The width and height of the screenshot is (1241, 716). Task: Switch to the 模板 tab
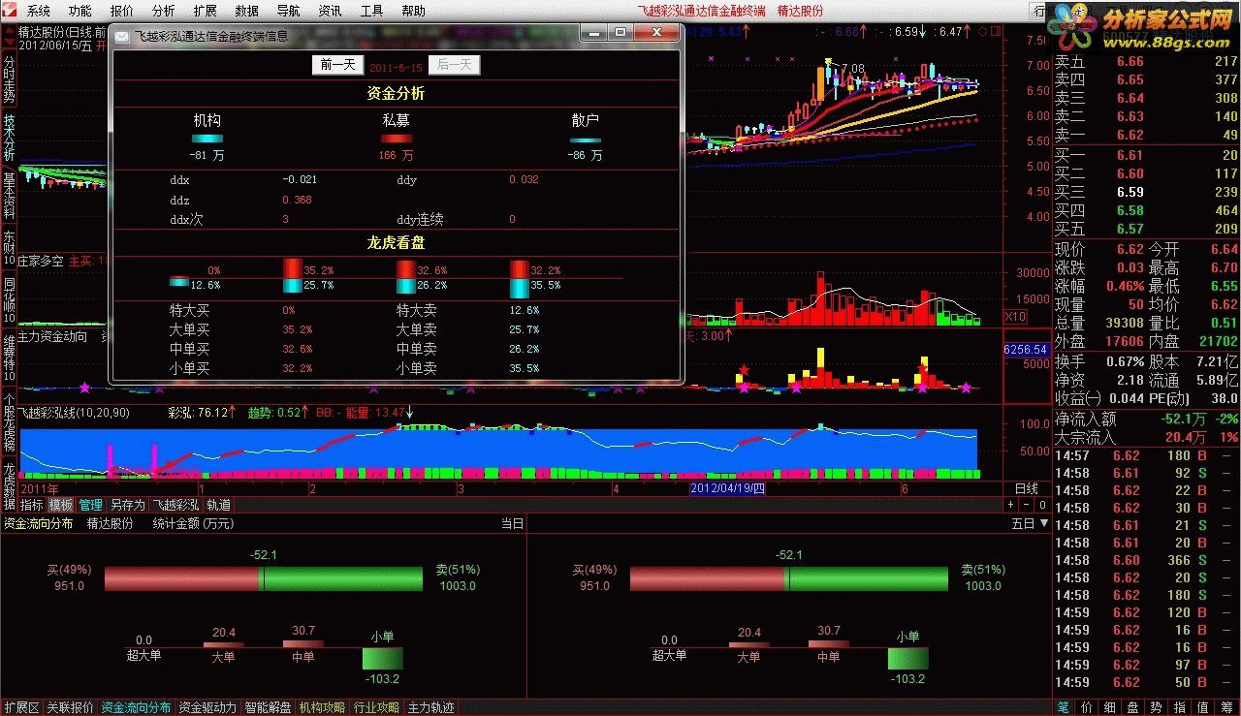coord(61,505)
